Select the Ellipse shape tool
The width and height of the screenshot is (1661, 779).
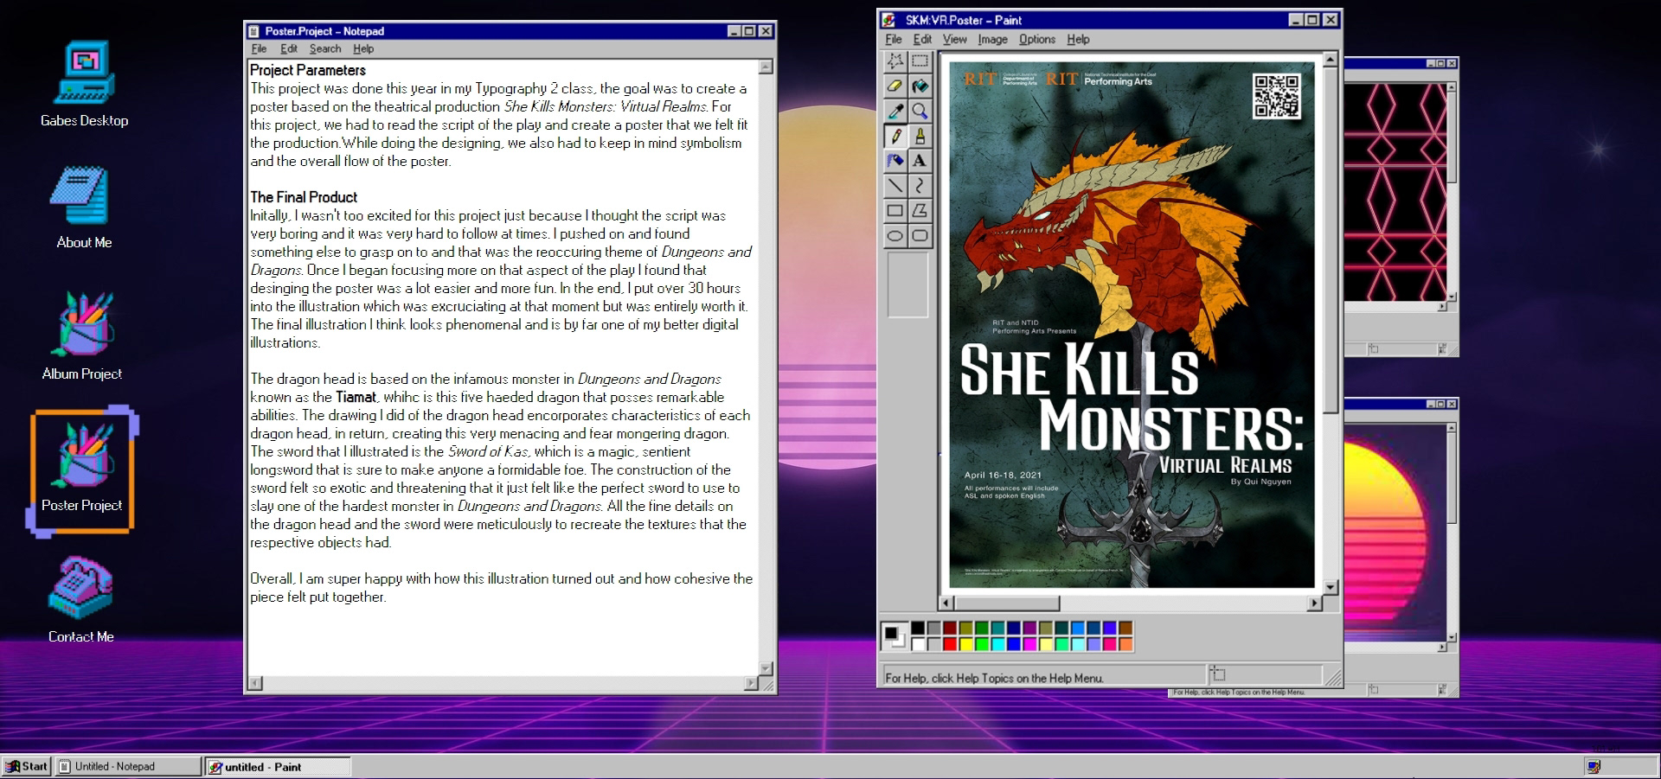pyautogui.click(x=895, y=235)
